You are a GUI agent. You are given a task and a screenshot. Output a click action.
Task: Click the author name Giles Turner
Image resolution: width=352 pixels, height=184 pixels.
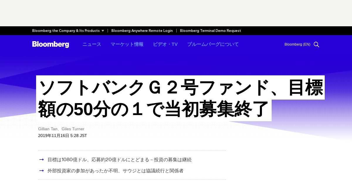[73, 129]
